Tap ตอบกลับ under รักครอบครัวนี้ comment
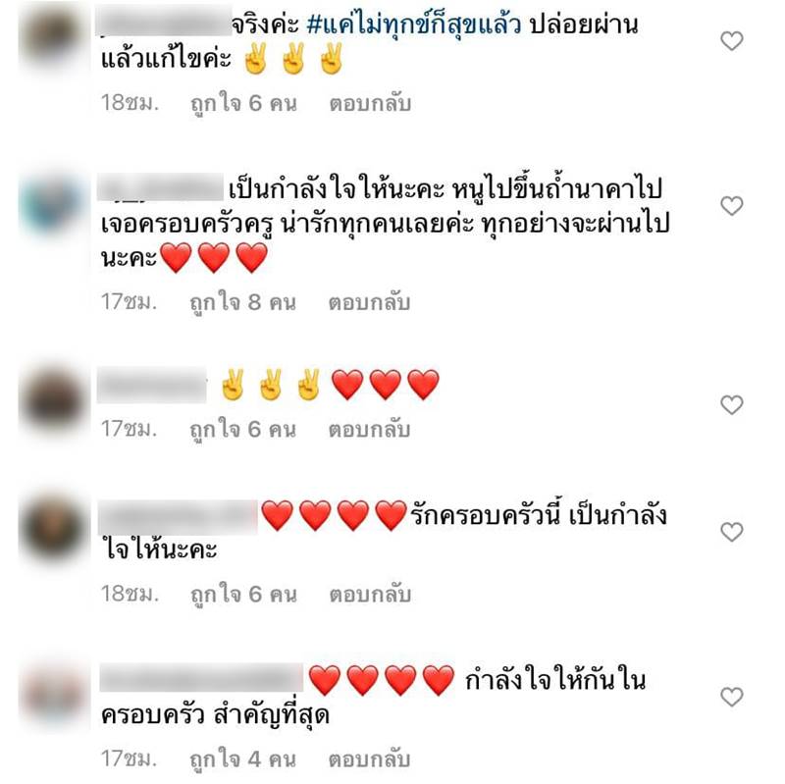This screenshot has width=785, height=784. tap(370, 595)
